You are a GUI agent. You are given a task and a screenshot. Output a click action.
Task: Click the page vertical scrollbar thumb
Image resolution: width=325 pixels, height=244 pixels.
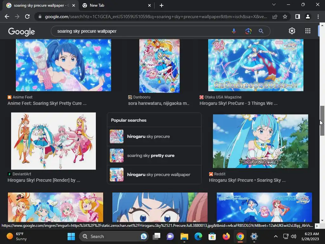322,121
